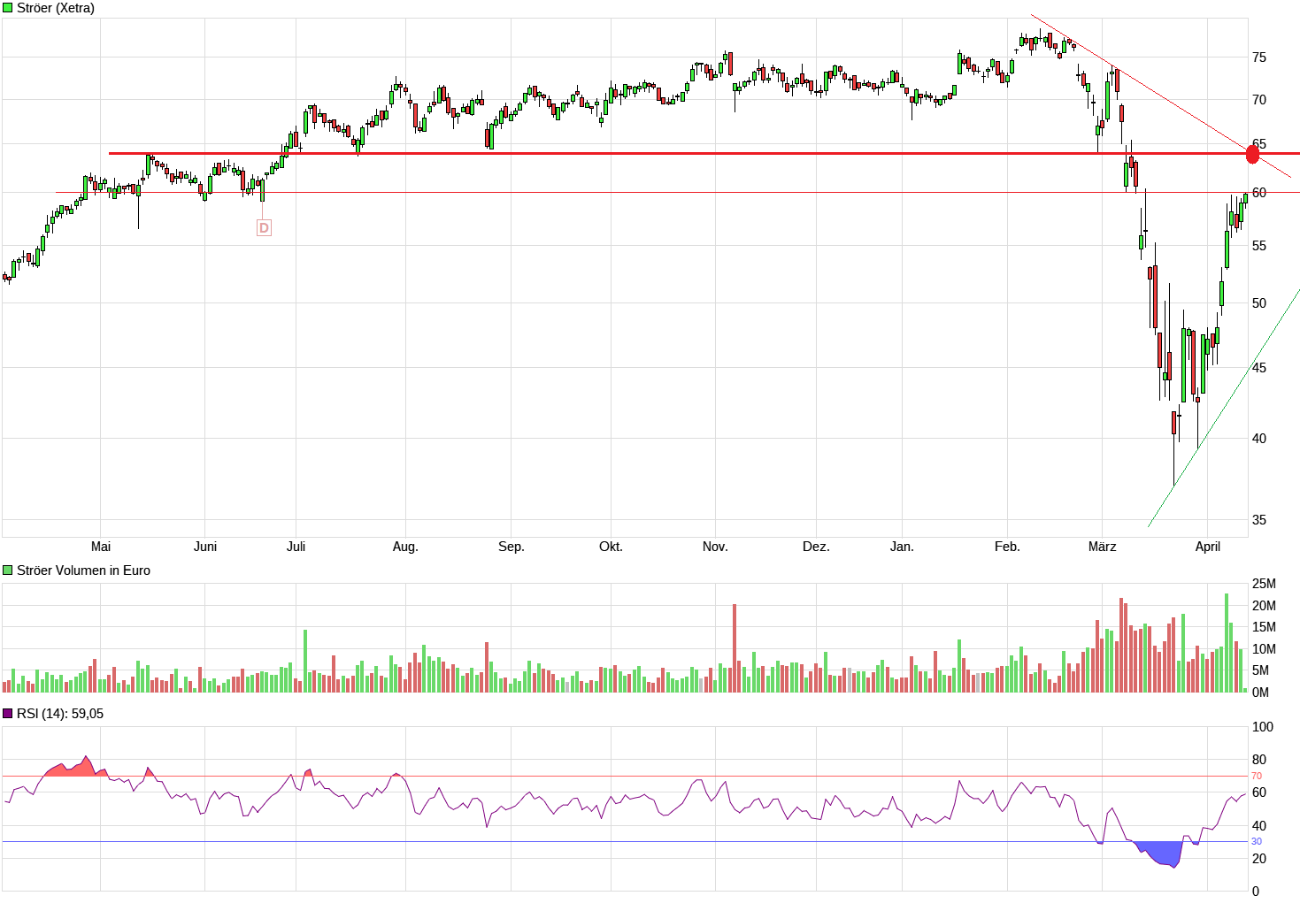Select the März month label
Image resolution: width=1300 pixels, height=911 pixels.
coord(1102,547)
